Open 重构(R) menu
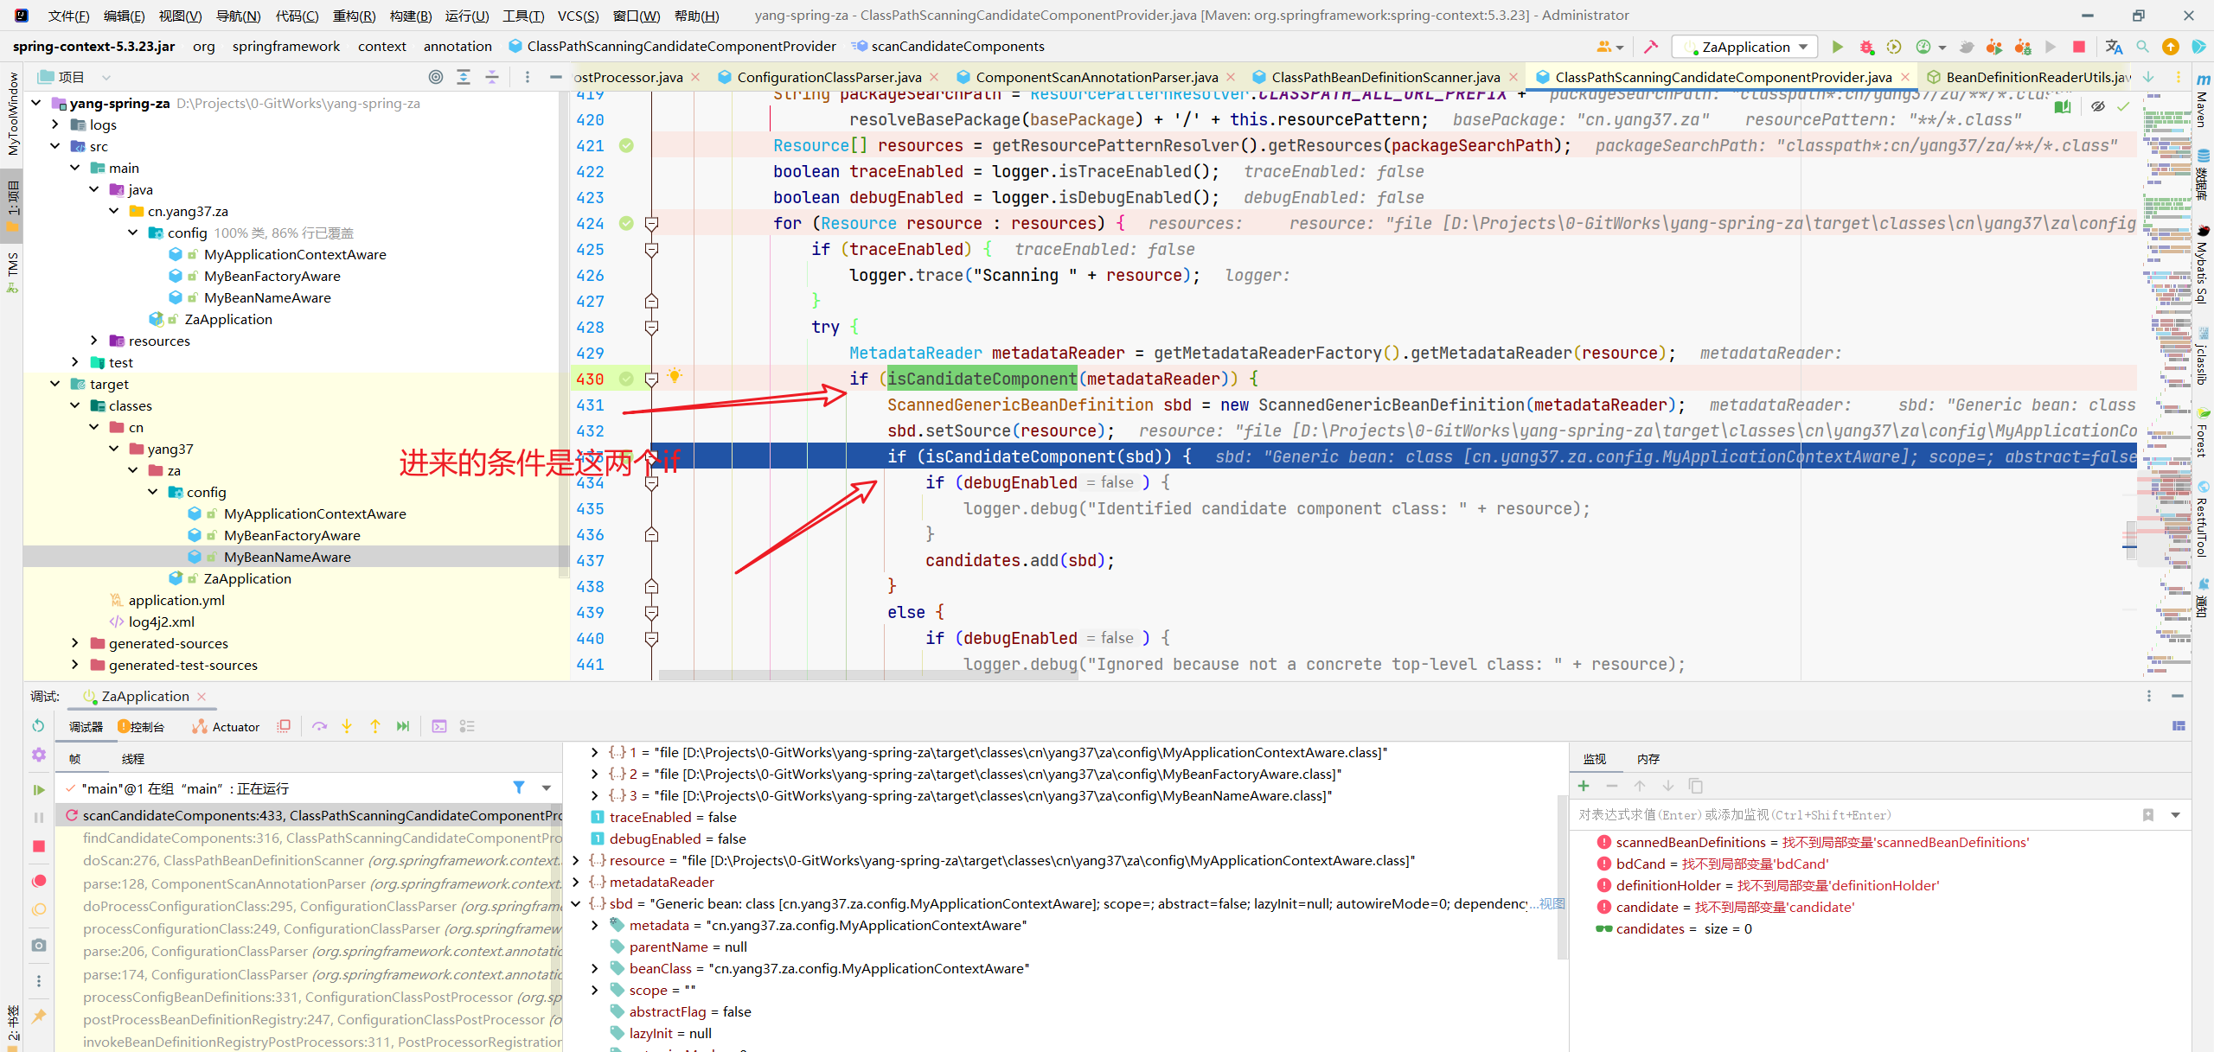2214x1052 pixels. coord(354,16)
